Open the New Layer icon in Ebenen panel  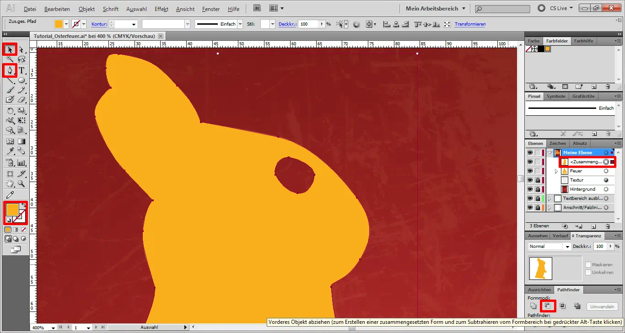coord(594,226)
